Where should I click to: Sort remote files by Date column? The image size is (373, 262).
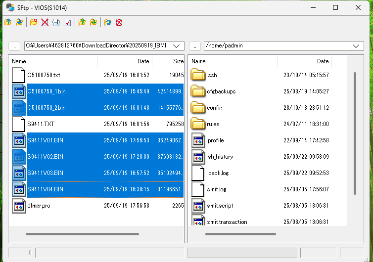point(305,61)
